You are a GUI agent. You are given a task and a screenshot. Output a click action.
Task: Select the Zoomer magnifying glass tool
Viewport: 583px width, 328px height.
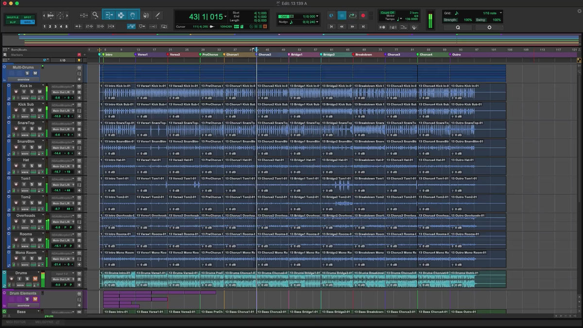coord(95,16)
